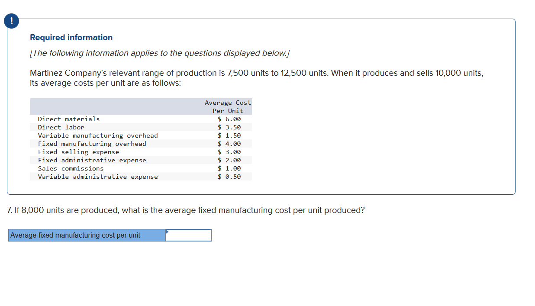
Task: Select 'Fixed manufacturing overhead' row label
Action: [x=92, y=144]
